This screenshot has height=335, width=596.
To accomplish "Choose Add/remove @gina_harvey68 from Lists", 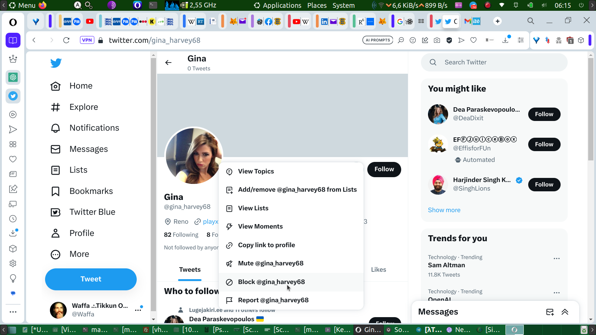I will pos(291,190).
